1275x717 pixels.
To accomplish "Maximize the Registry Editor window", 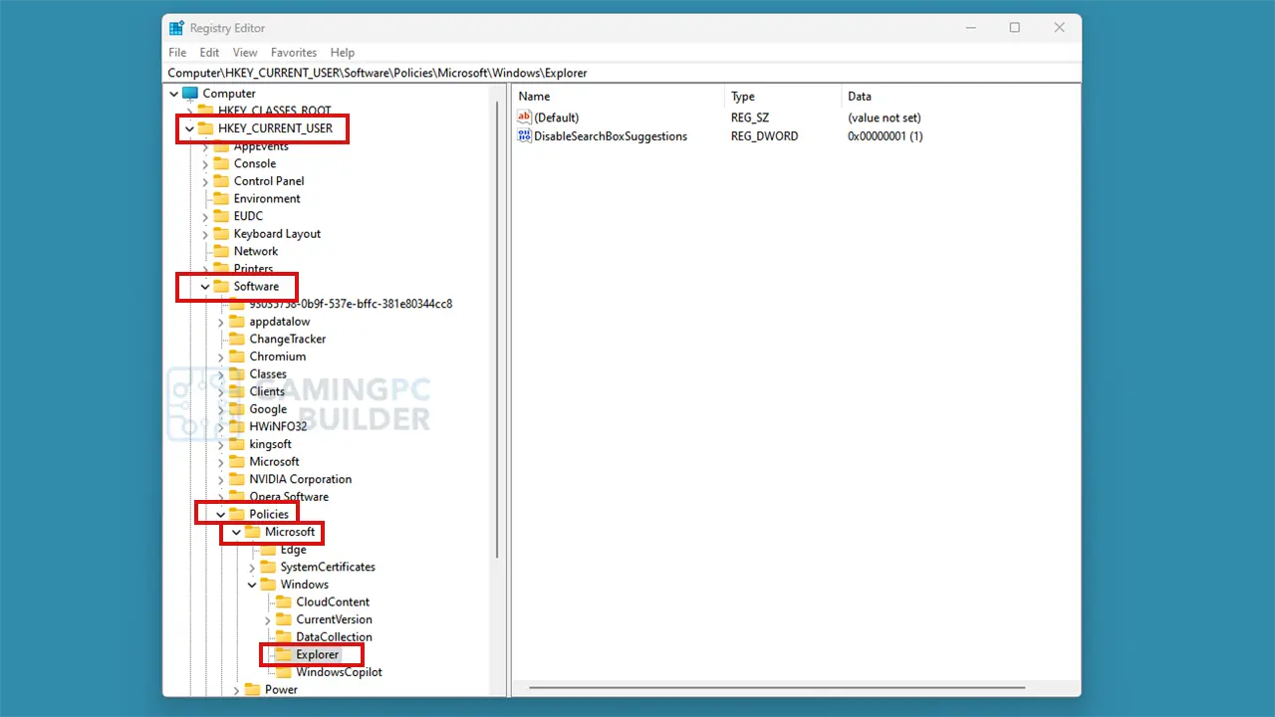I will (x=1015, y=28).
